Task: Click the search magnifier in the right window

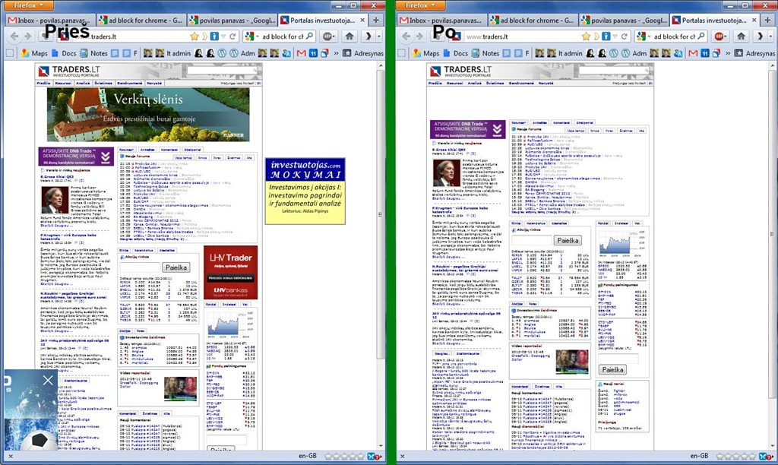Action: tap(701, 36)
